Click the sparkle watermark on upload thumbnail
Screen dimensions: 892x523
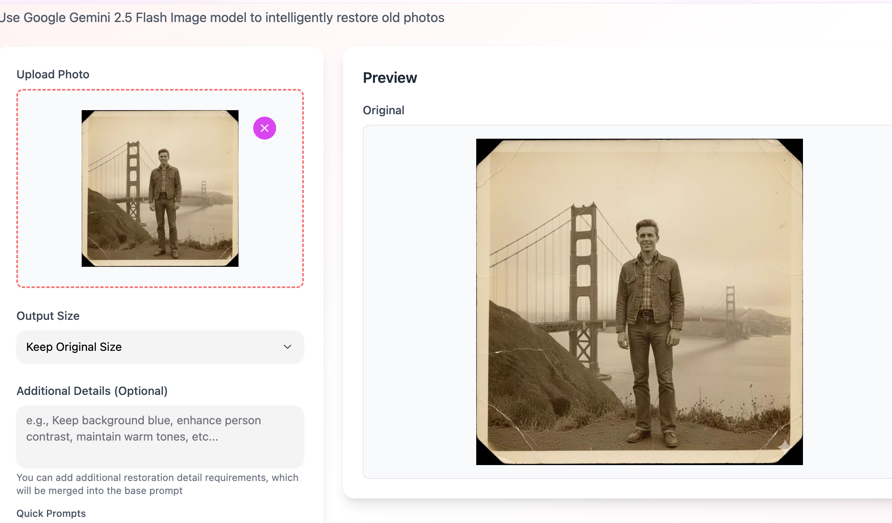(230, 257)
